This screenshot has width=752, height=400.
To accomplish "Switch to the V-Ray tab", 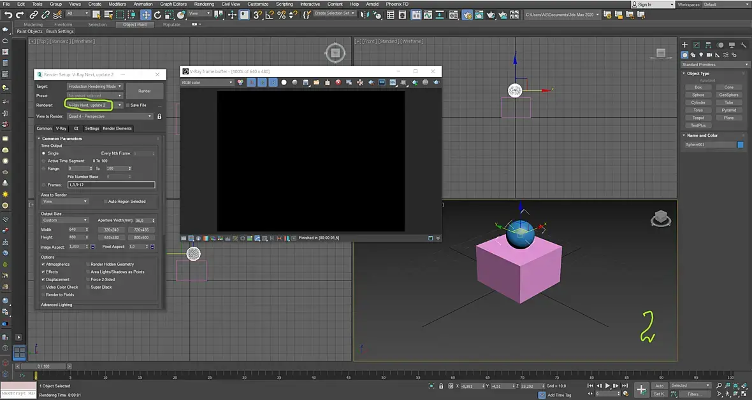I will click(x=61, y=128).
